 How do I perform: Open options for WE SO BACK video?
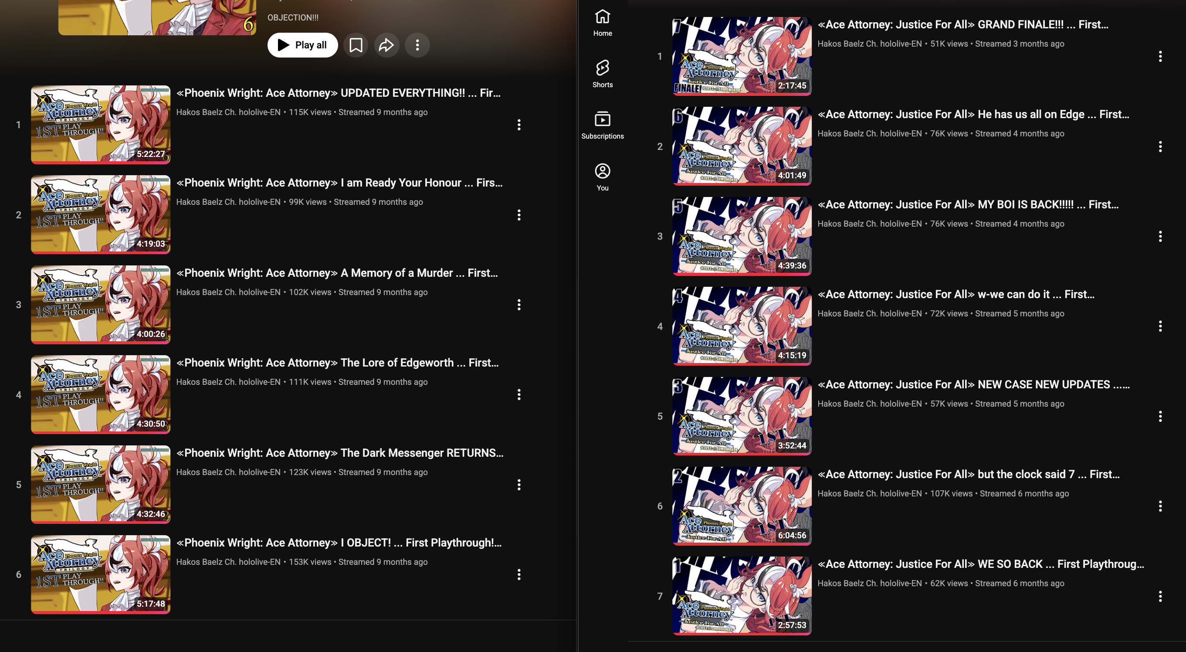pyautogui.click(x=1160, y=596)
